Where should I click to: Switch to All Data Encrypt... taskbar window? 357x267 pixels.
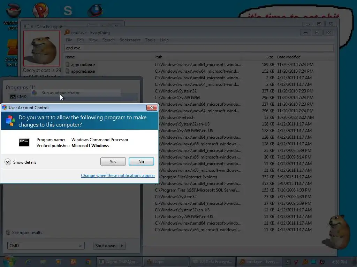213,262
